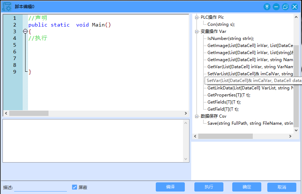Viewport: 302px width, 194px height.
Task: Click inside the compile output text area
Action: click(x=93, y=141)
